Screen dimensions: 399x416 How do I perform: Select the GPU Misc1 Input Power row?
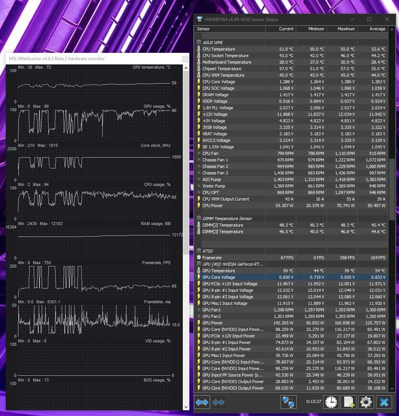(x=291, y=355)
